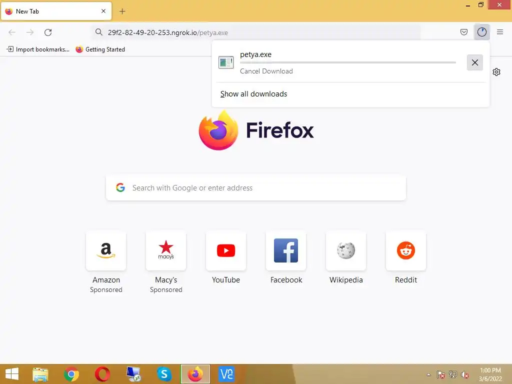Click the download progress bar

[348, 62]
